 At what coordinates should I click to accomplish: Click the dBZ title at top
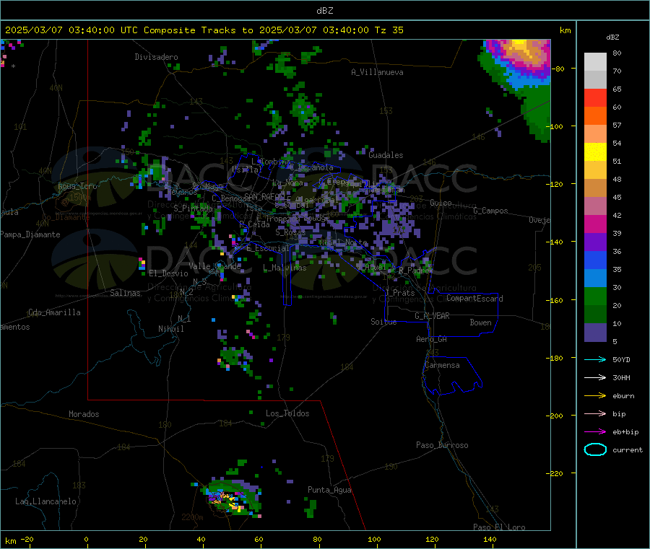click(x=324, y=10)
